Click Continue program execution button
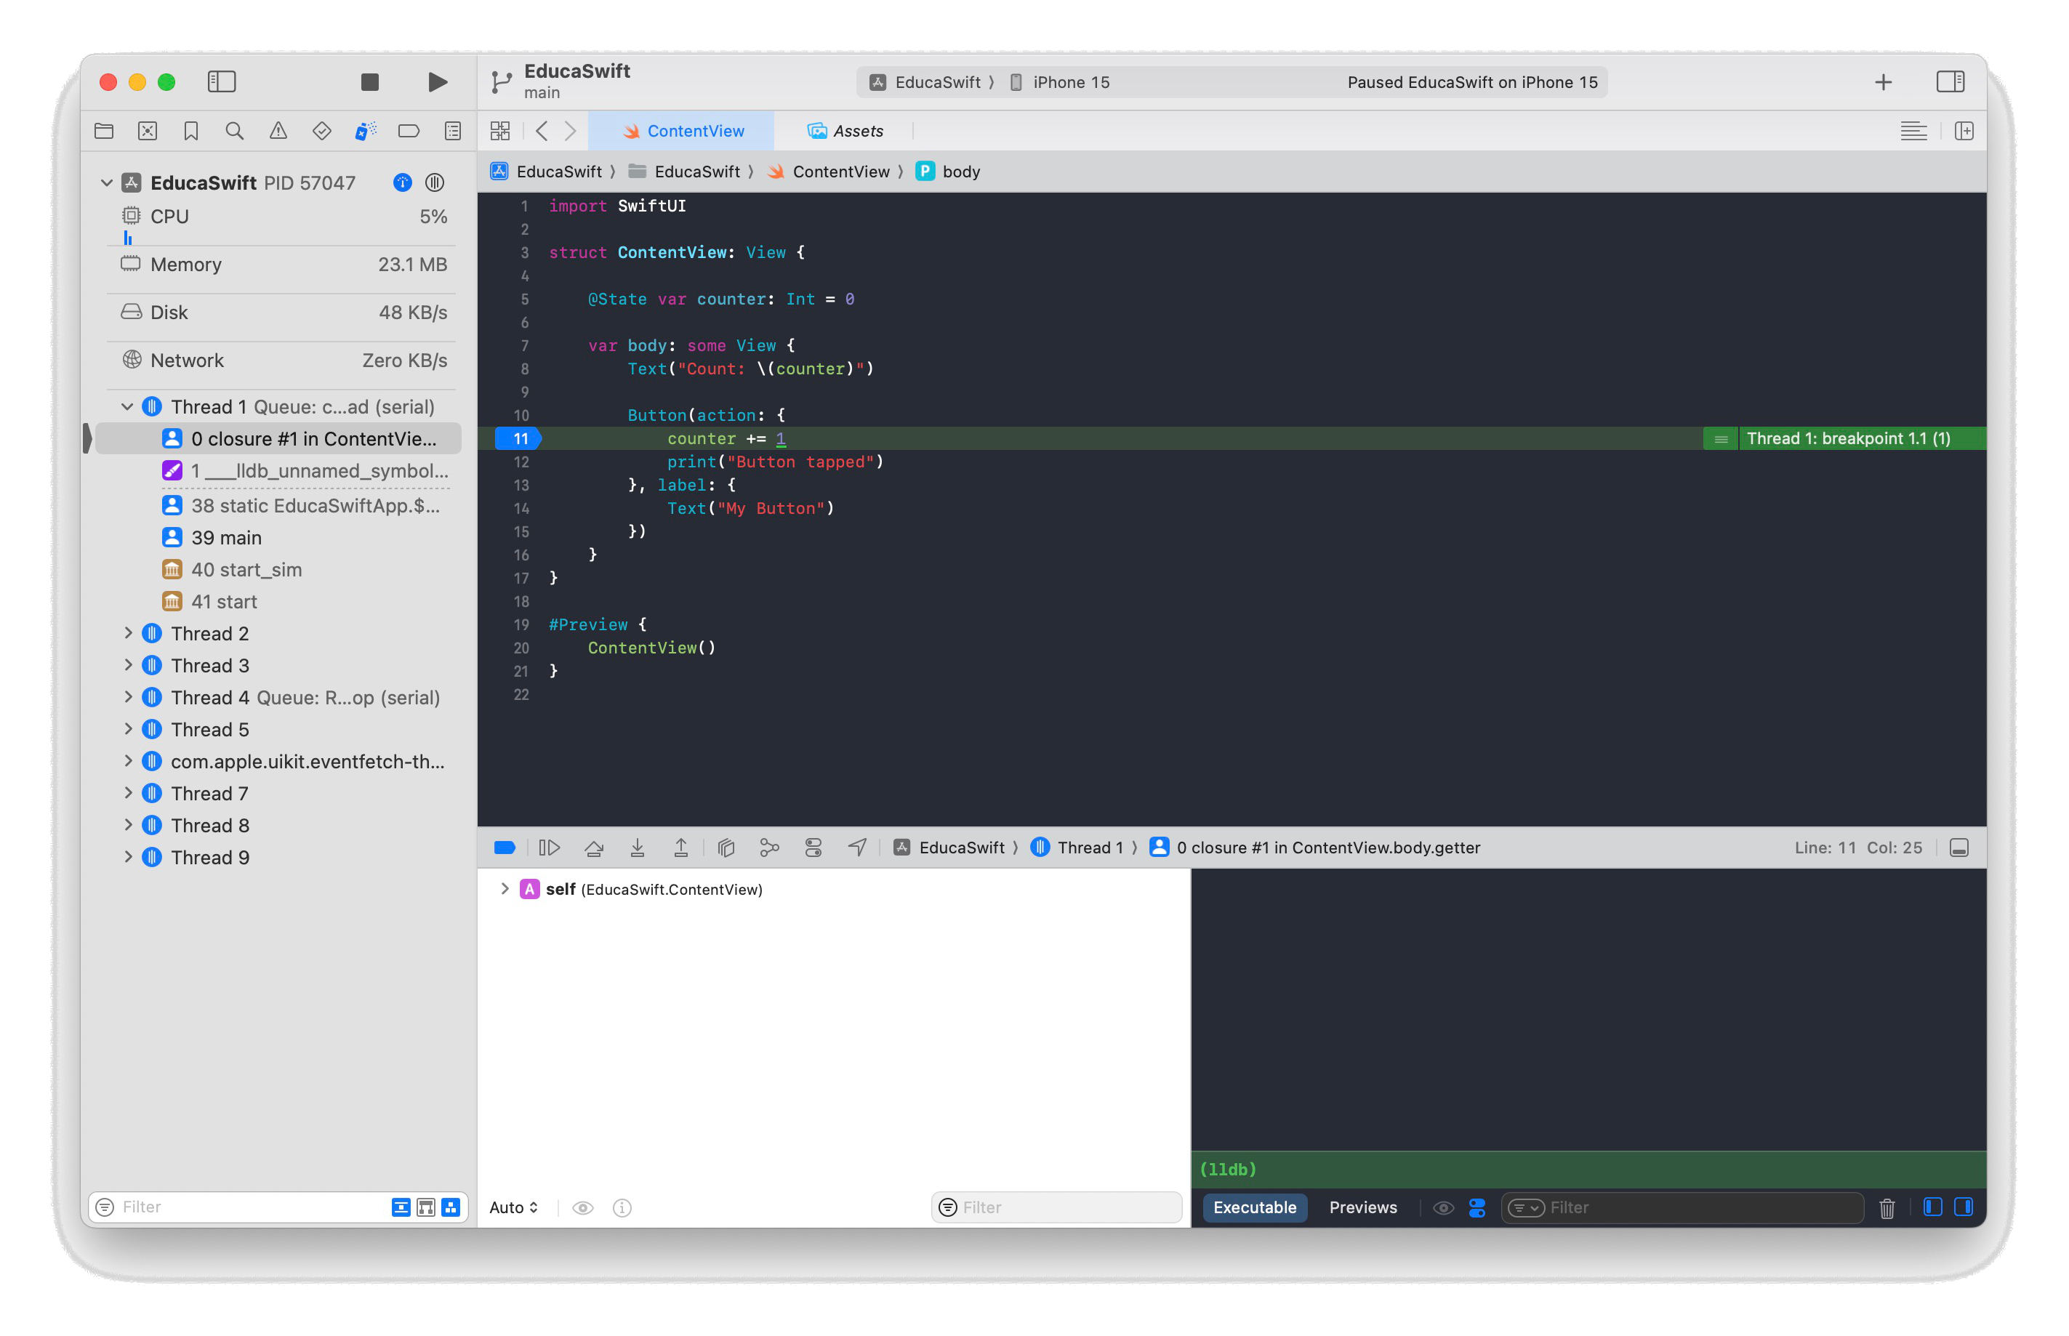2069x1336 pixels. pos(549,848)
